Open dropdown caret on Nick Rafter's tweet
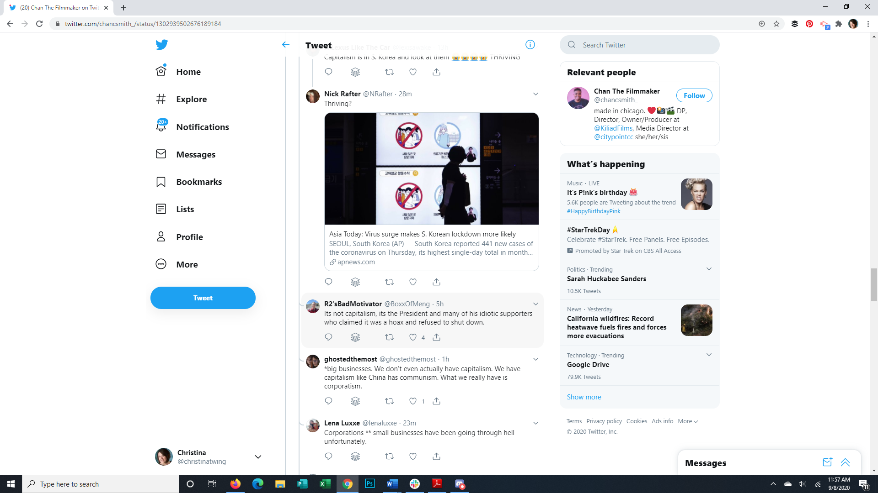The image size is (878, 493). coord(535,94)
